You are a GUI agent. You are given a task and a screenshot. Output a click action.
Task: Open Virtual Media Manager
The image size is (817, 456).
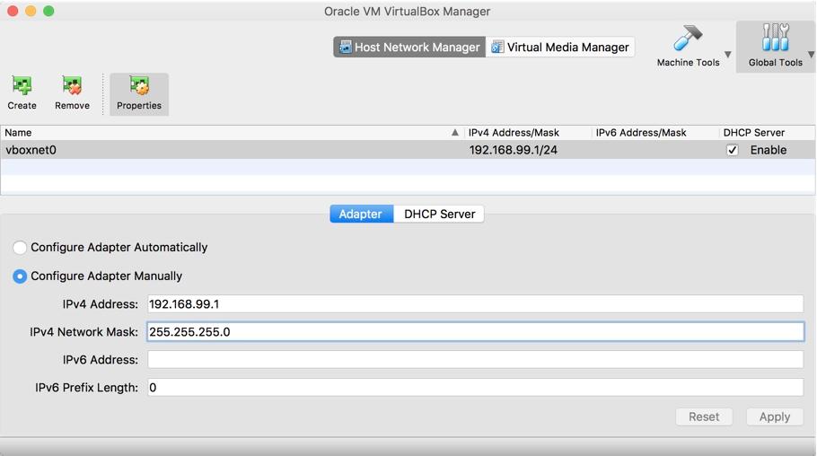tap(560, 48)
